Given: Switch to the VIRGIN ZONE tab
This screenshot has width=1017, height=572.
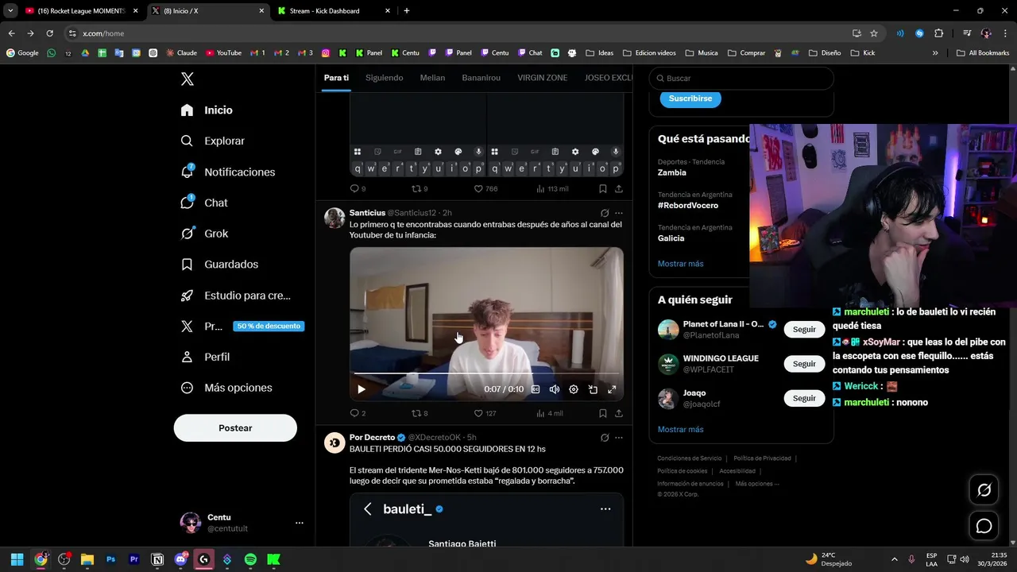Looking at the screenshot, I should click(x=542, y=78).
